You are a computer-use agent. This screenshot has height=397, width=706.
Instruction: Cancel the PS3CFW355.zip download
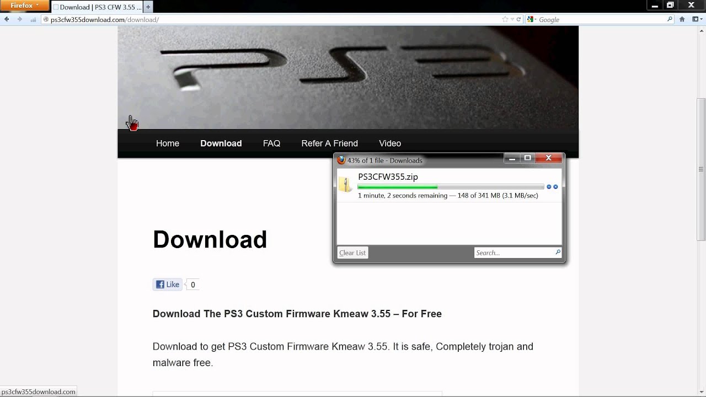pyautogui.click(x=555, y=187)
